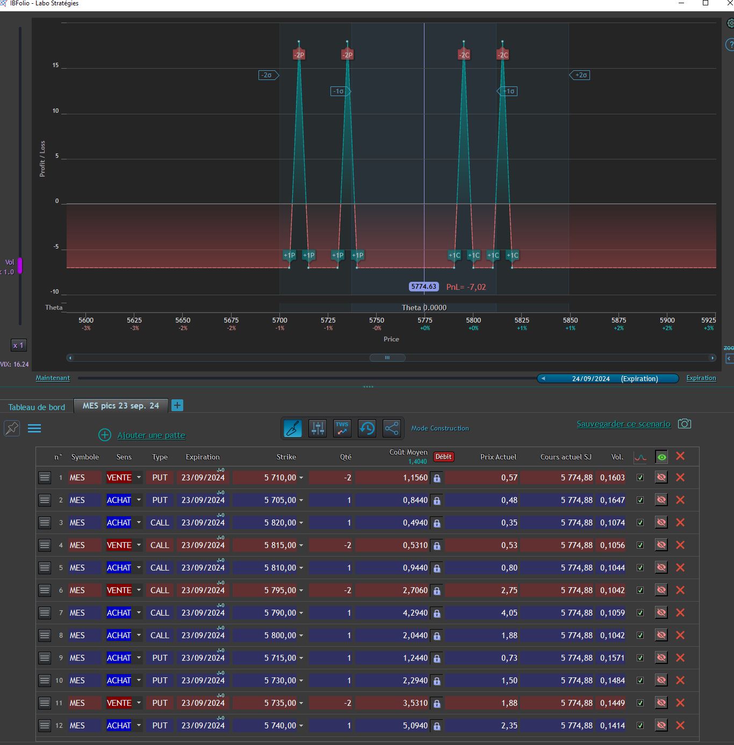Uncheck the checkbox for leg row 8
The height and width of the screenshot is (745, 734).
[640, 635]
